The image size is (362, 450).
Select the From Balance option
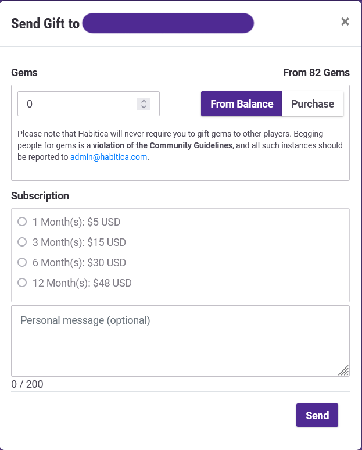[242, 104]
